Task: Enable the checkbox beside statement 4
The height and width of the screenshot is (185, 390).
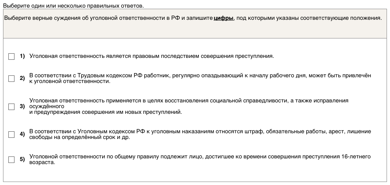Action: click(x=11, y=134)
